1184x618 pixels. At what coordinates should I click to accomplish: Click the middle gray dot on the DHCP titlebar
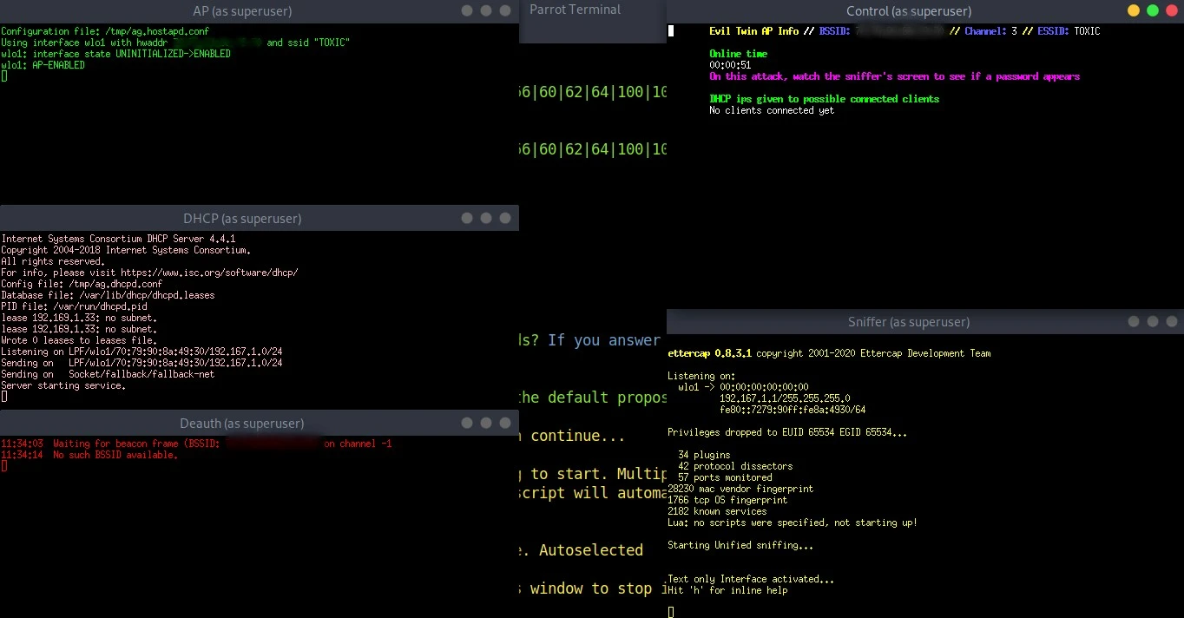(x=486, y=218)
